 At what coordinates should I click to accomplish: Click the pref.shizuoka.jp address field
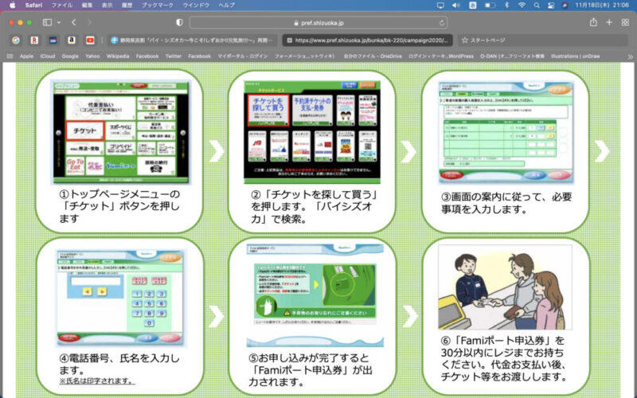[x=318, y=23]
